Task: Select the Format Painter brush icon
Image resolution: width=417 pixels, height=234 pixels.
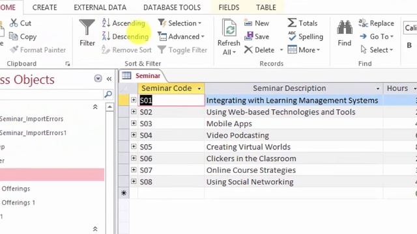Action: (14, 49)
